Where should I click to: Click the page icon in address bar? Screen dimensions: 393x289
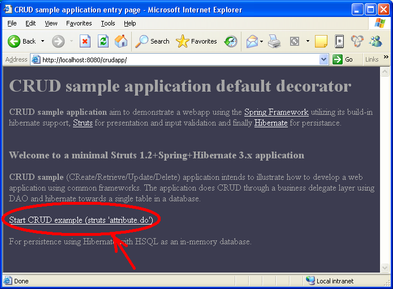click(36, 59)
